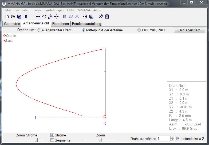Click the Elev. : 89.9 Grad value
This screenshot has height=145, width=209.
(183, 128)
